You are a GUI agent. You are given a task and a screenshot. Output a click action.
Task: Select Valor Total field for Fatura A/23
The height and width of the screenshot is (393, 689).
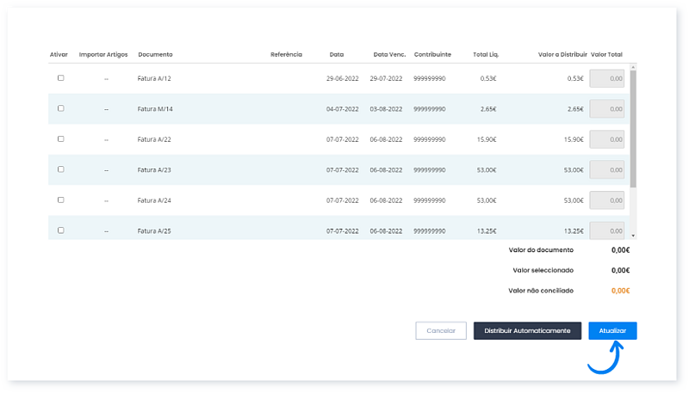(606, 170)
